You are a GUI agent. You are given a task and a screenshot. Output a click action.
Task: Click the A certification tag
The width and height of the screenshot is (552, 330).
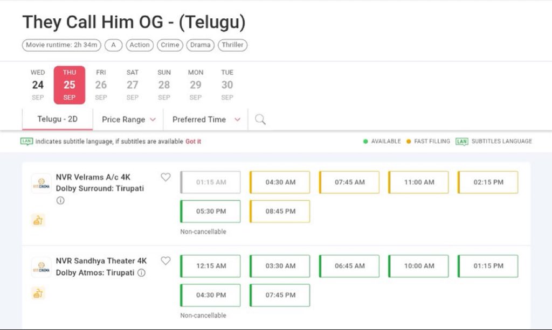[113, 45]
